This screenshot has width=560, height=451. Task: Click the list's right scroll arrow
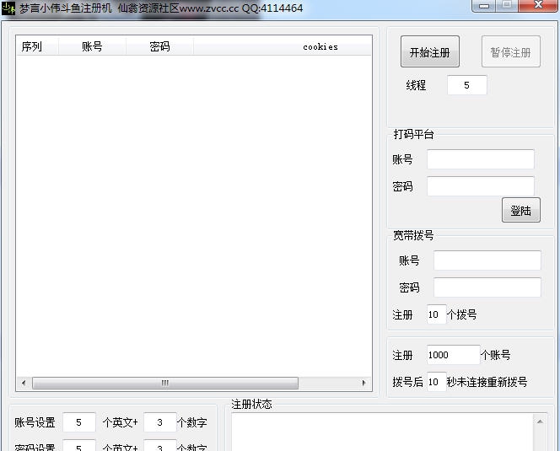point(363,383)
